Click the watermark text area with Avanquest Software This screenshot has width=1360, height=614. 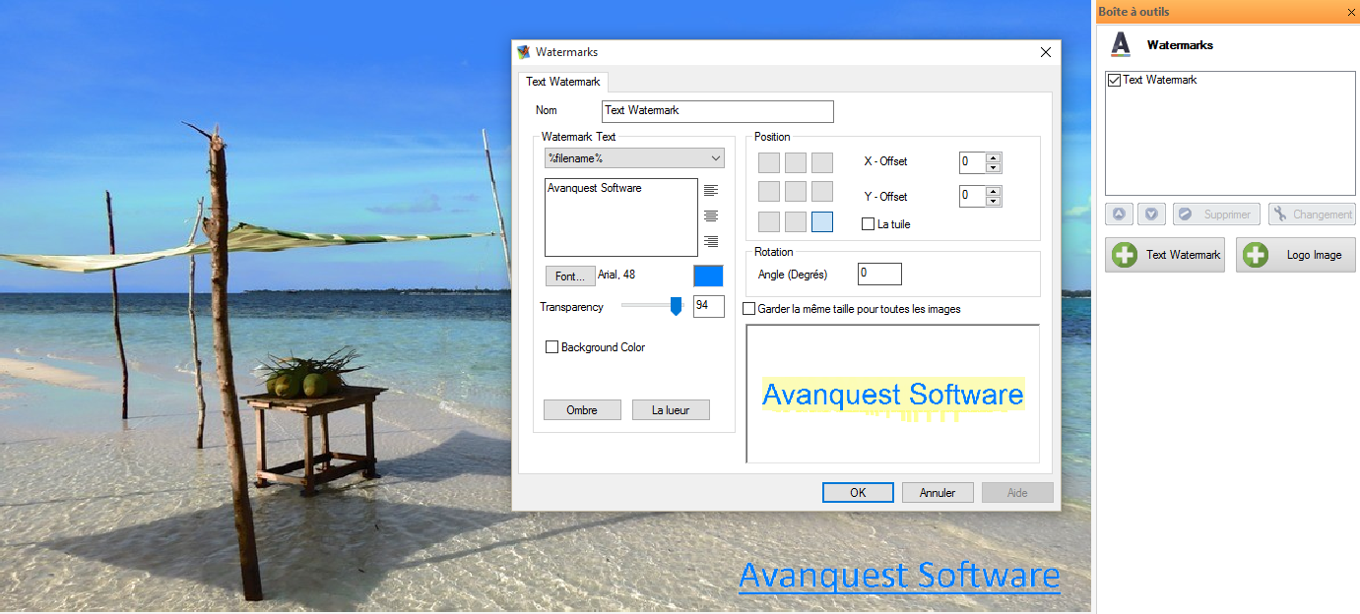point(621,217)
